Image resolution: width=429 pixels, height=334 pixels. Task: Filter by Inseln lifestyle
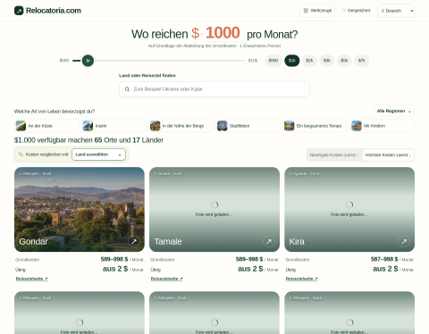114,126
